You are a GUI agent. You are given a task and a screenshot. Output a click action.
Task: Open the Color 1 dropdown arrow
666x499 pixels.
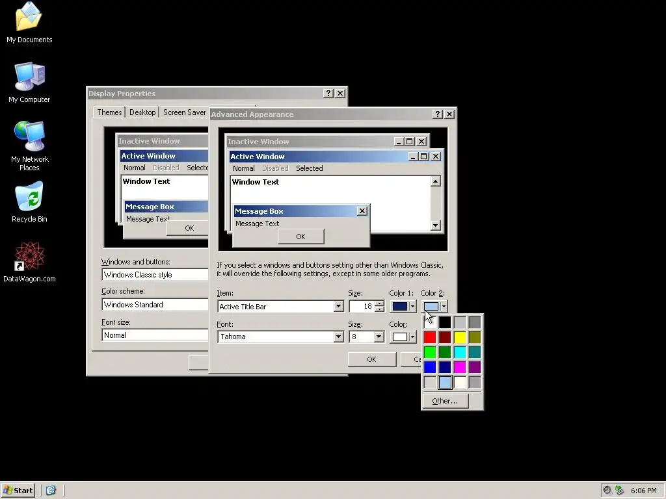coord(412,307)
